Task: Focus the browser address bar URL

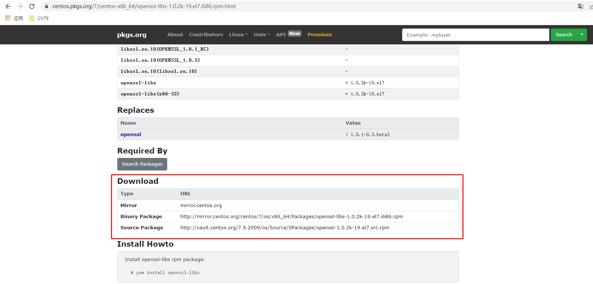Action: 144,6
